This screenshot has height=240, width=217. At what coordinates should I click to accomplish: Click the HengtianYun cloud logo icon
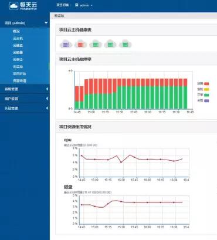point(13,6)
